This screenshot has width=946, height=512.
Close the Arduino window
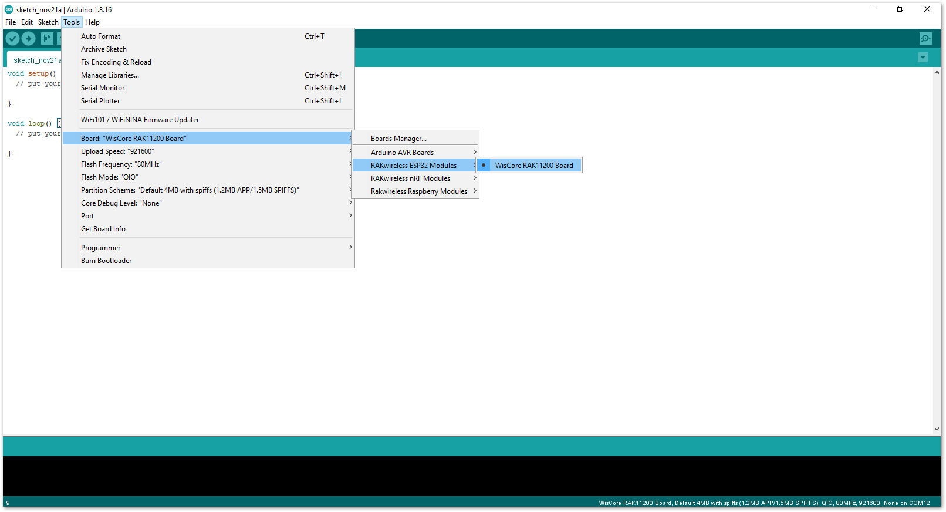pos(927,9)
